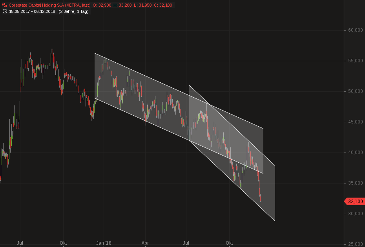Click the candlestick chart type icon
The height and width of the screenshot is (247, 365).
coord(4,5)
